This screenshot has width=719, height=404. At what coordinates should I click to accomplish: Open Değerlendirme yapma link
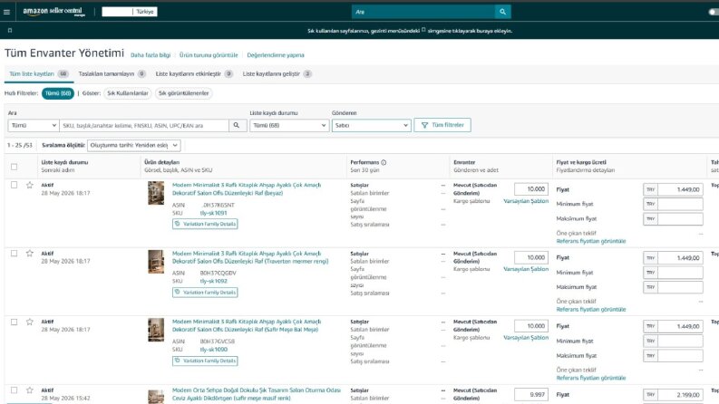point(276,55)
